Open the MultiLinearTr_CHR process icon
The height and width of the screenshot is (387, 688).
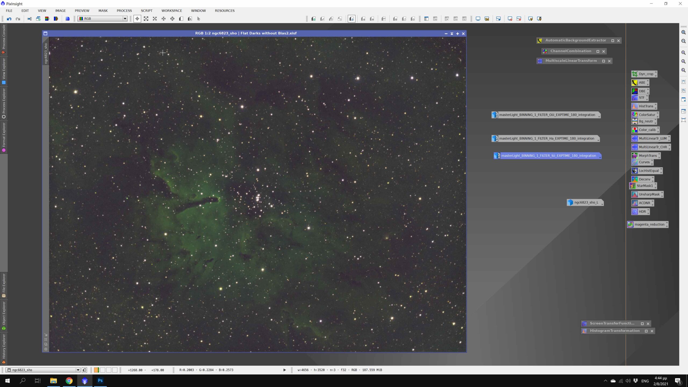[x=651, y=147]
